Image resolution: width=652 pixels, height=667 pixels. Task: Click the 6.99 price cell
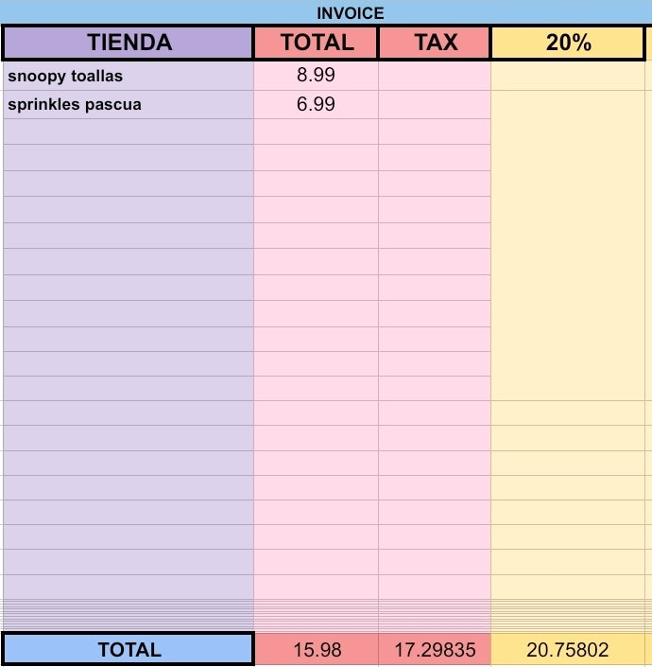click(316, 105)
